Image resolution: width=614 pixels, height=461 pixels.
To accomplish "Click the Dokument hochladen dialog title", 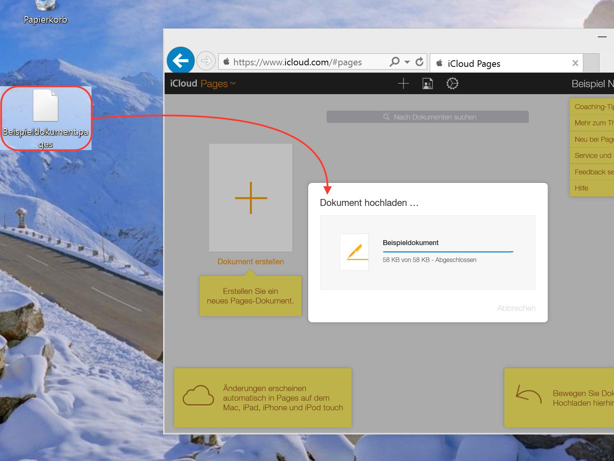I will 369,203.
